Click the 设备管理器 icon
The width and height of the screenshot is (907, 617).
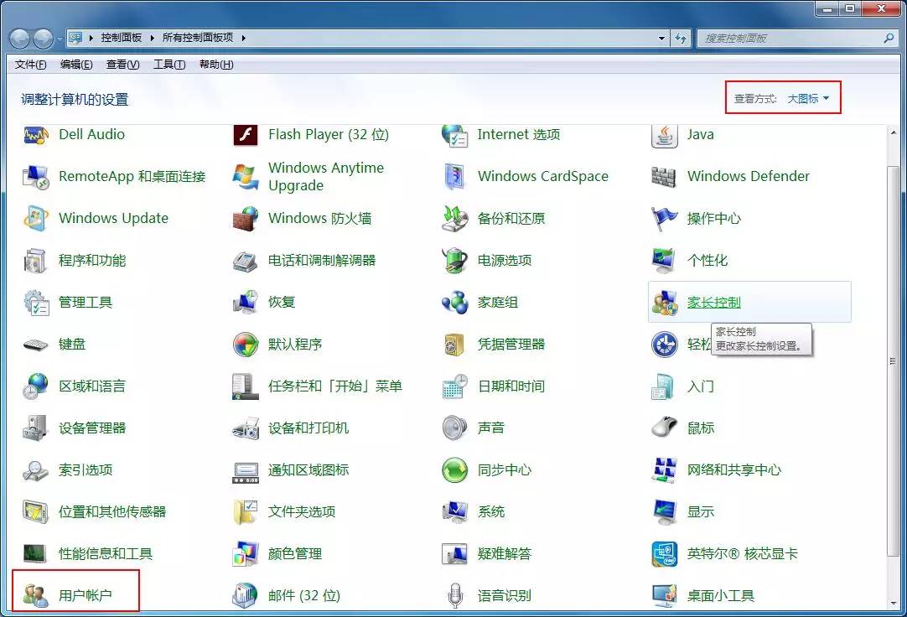(x=35, y=428)
